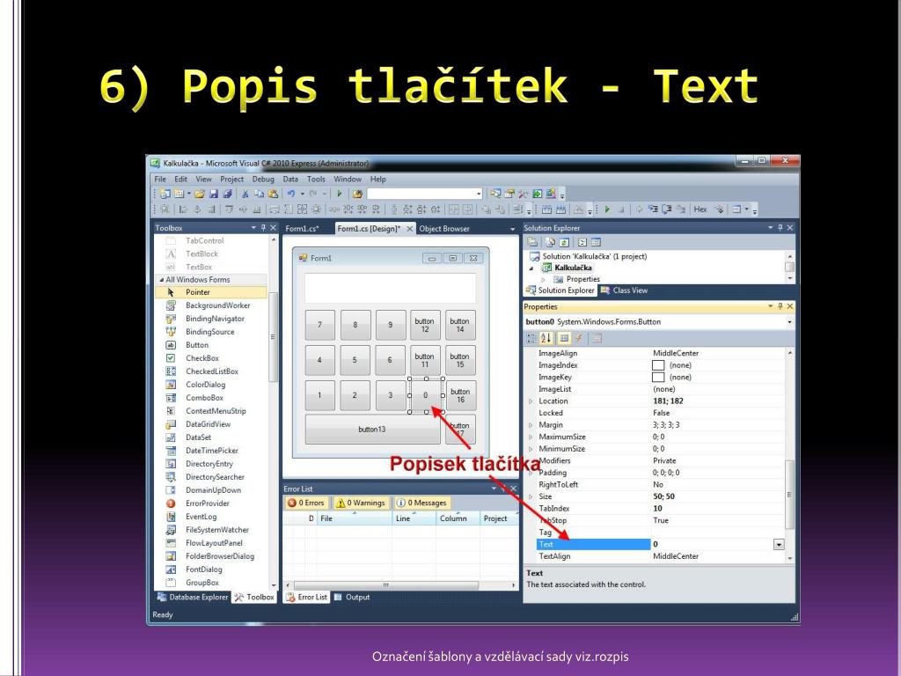Select the button 16 on the form
The image size is (901, 676).
460,395
